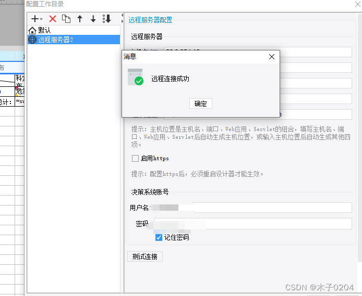The image size is (362, 296).
Task: Close the 配置工作目录 window
Action: pyautogui.click(x=357, y=4)
